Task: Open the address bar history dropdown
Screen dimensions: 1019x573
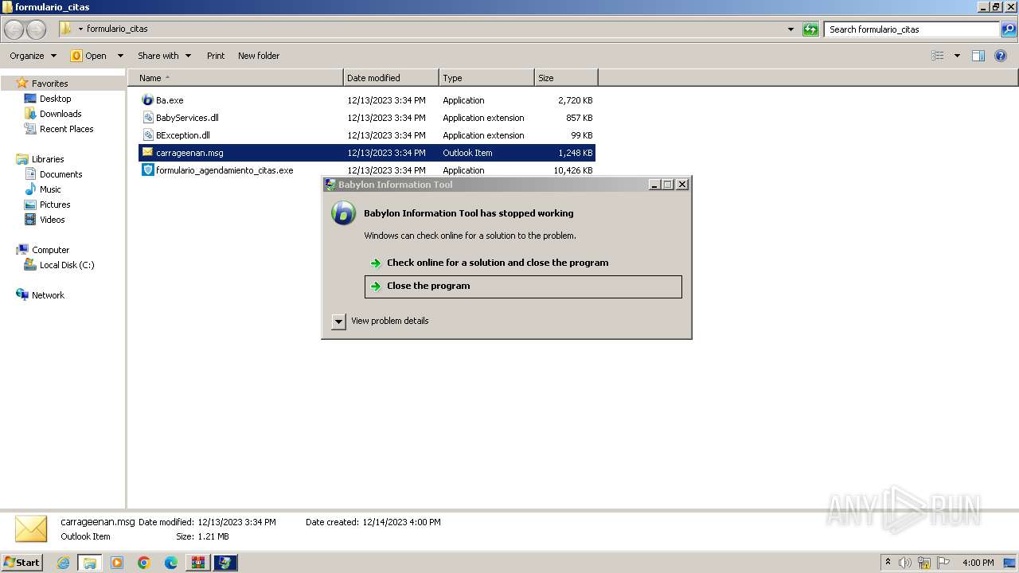Action: click(791, 29)
